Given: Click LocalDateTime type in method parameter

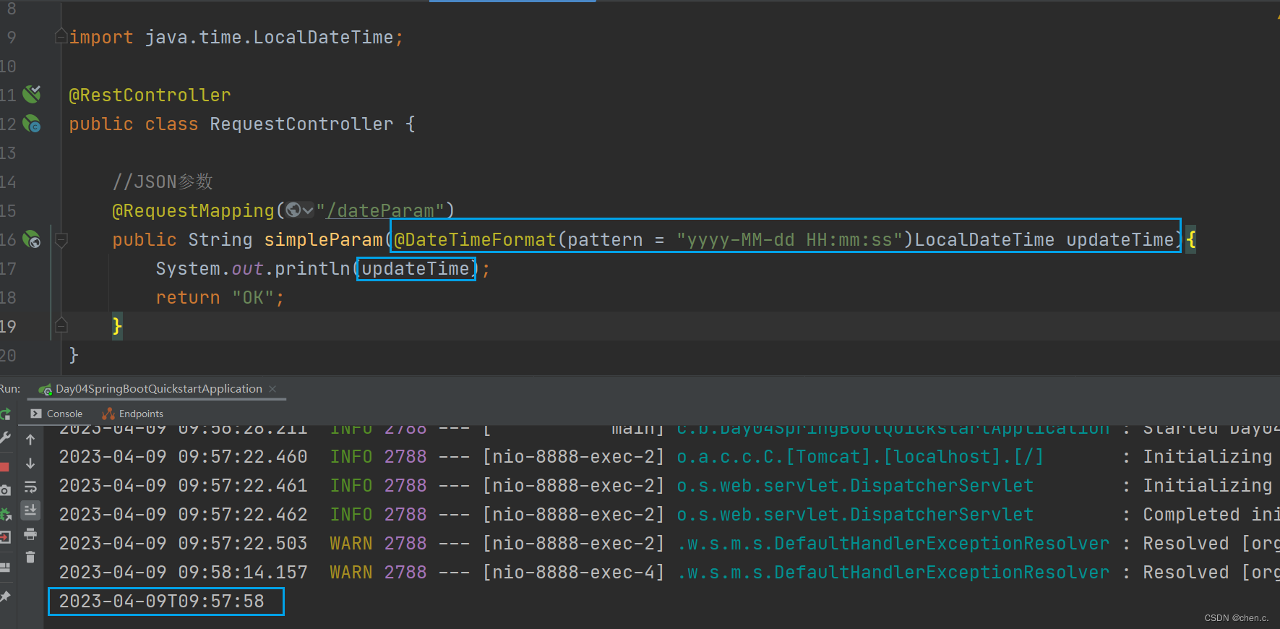Looking at the screenshot, I should (x=984, y=240).
